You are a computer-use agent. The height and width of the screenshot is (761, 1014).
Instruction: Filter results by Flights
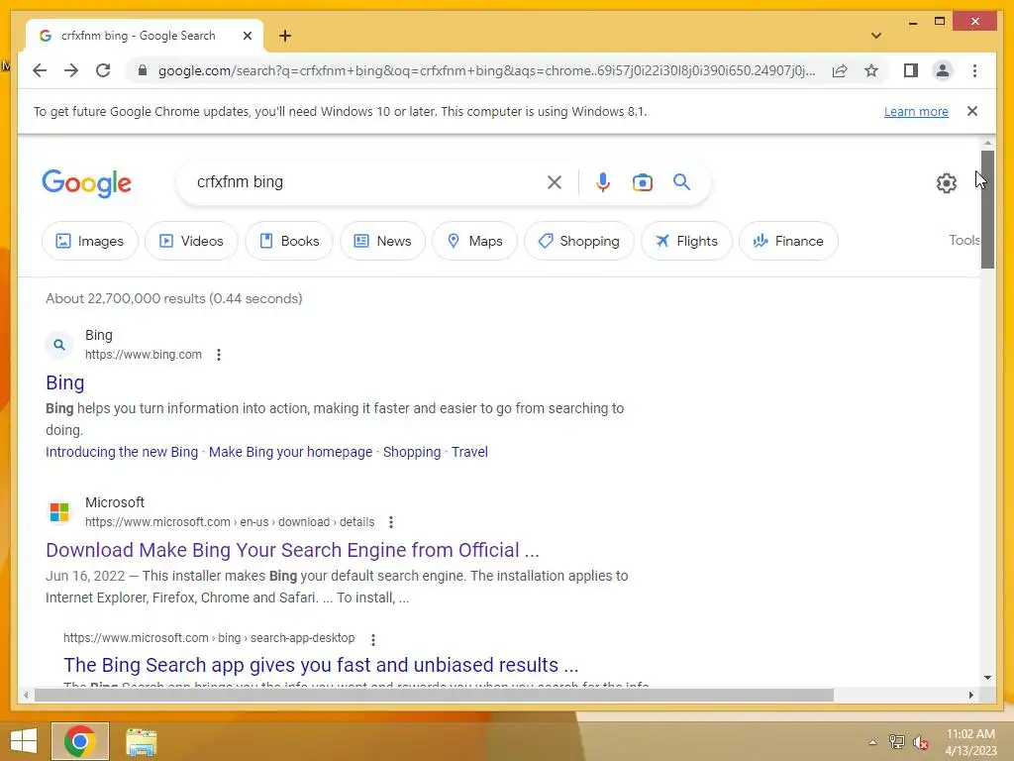click(686, 241)
